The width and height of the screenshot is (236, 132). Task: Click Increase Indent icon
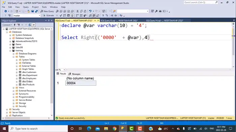point(116,15)
